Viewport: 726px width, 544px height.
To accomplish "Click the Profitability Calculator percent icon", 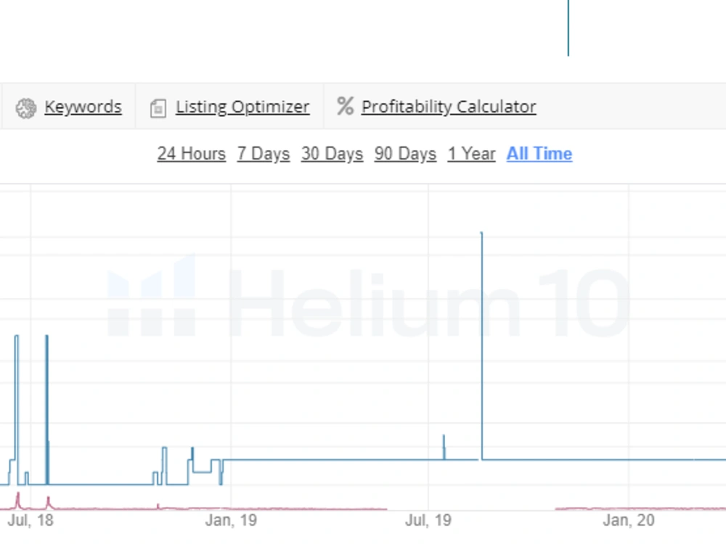I will click(x=345, y=106).
